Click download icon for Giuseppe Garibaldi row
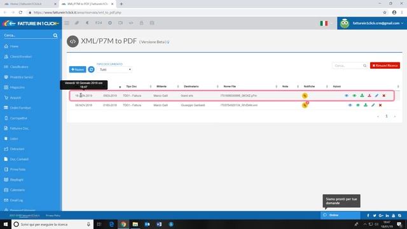 (366, 105)
